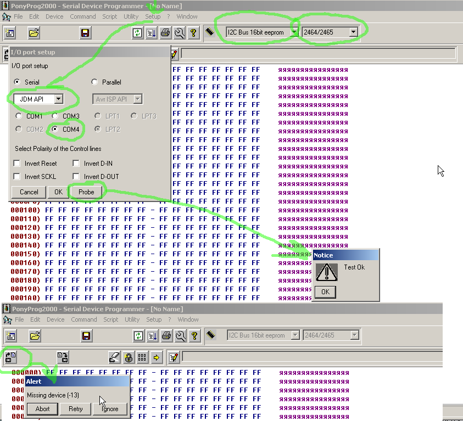Screen dimensions: 463x421
Task: Click the edit note pencil icon in lower window
Action: click(x=174, y=357)
